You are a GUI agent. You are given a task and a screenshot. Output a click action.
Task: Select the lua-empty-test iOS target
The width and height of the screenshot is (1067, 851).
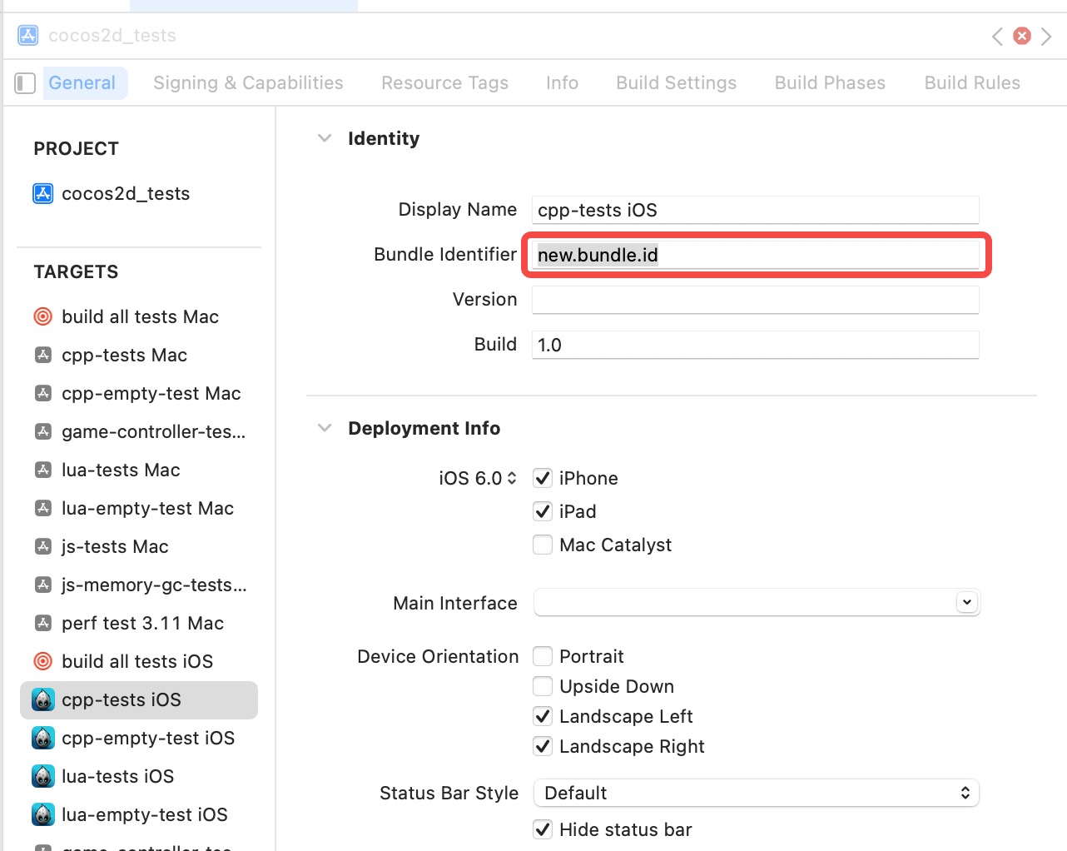[139, 814]
